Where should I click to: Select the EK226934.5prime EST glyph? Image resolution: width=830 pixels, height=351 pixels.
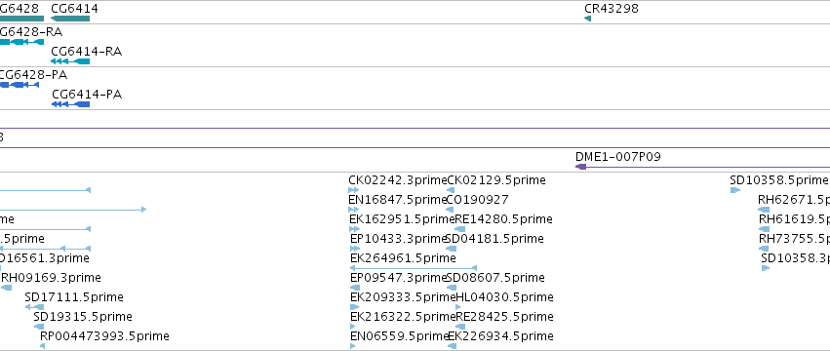452,346
